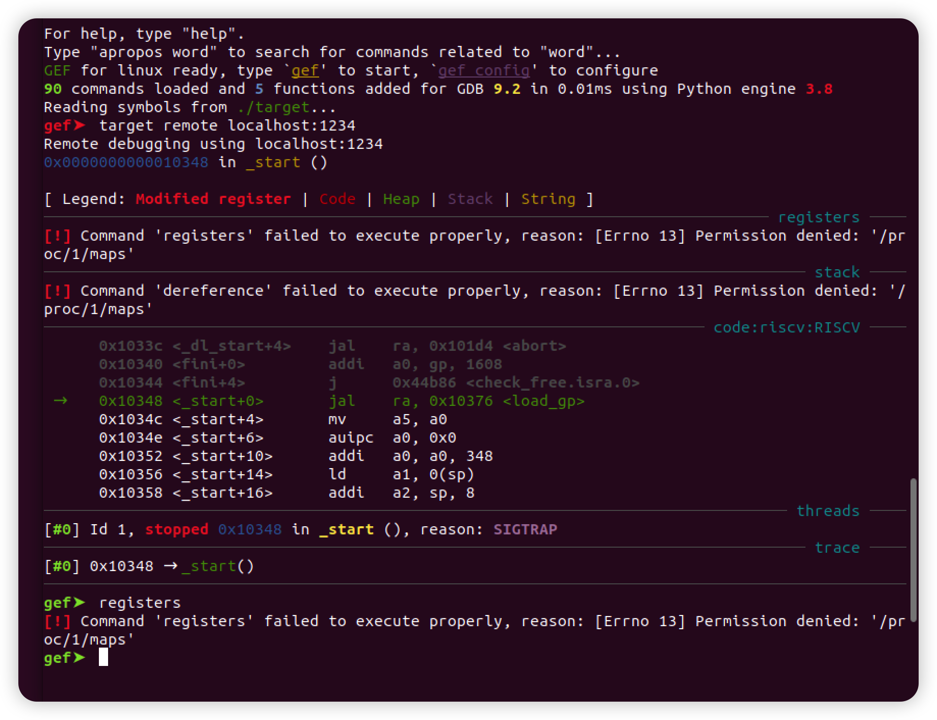Viewport: 937px width, 720px height.
Task: Open the underlined "gef config" link
Action: 483,70
